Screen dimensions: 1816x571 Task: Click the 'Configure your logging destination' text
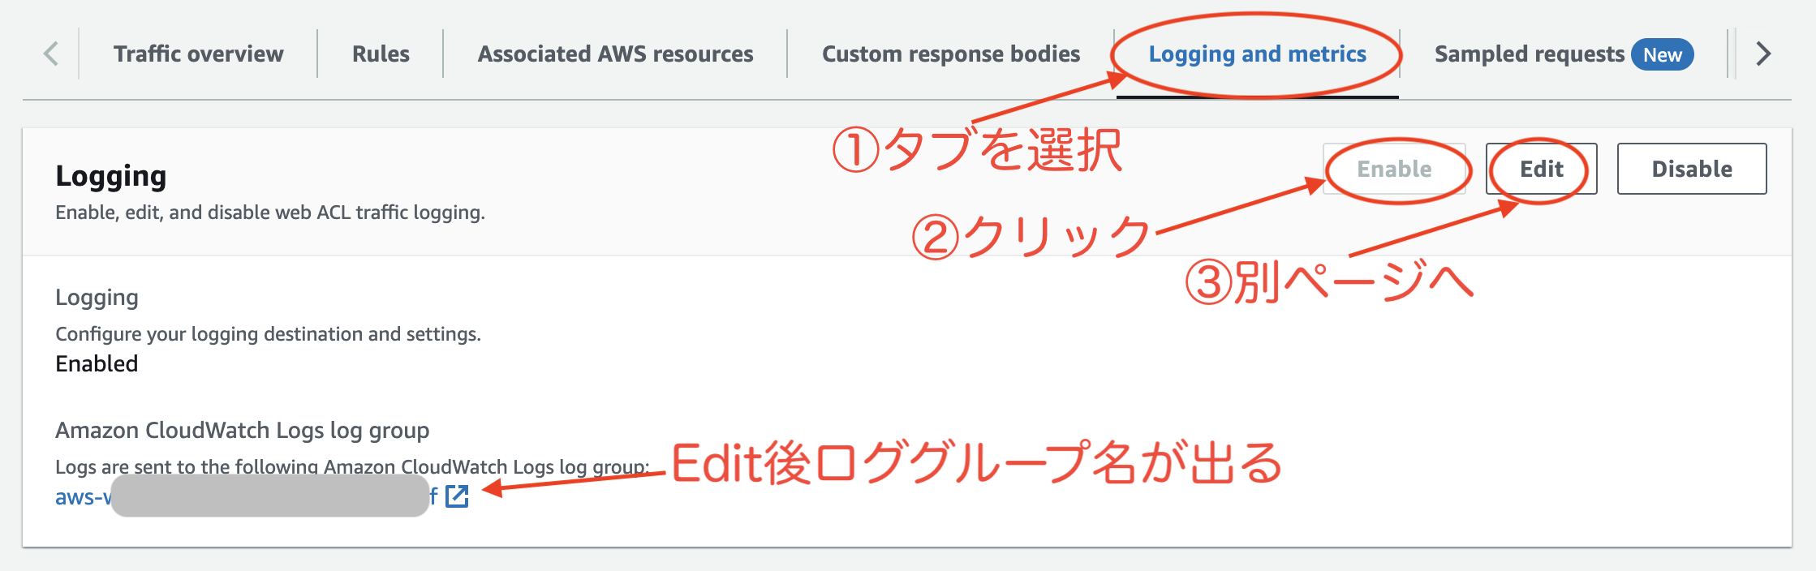click(x=268, y=334)
